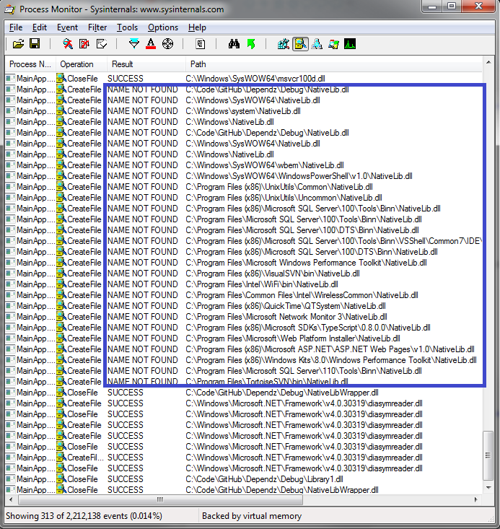Select the Microsoft Windows Performance Toolkit path row
This screenshot has height=529, width=500.
click(x=243, y=263)
